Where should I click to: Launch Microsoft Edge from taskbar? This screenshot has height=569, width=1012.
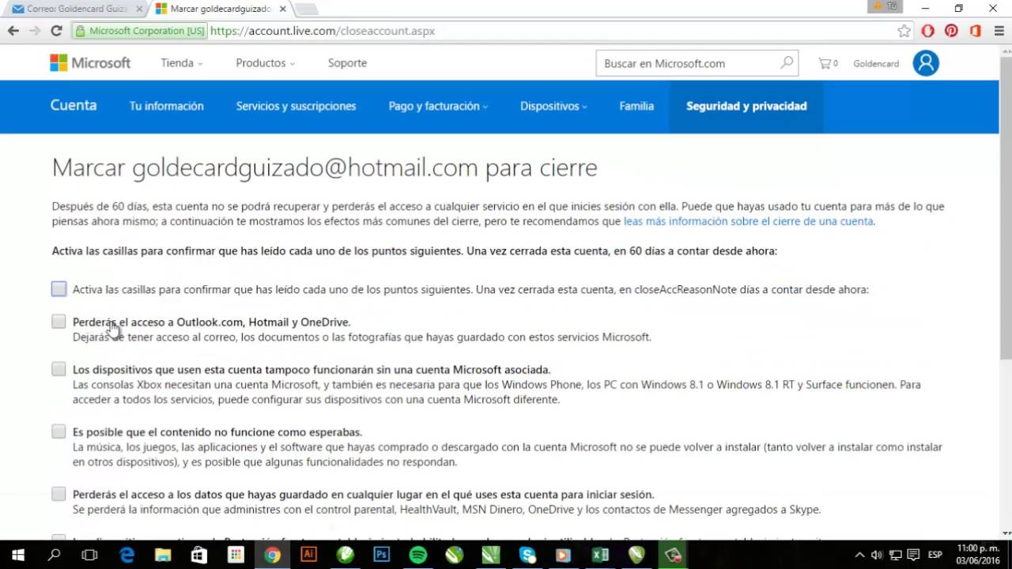[x=126, y=555]
